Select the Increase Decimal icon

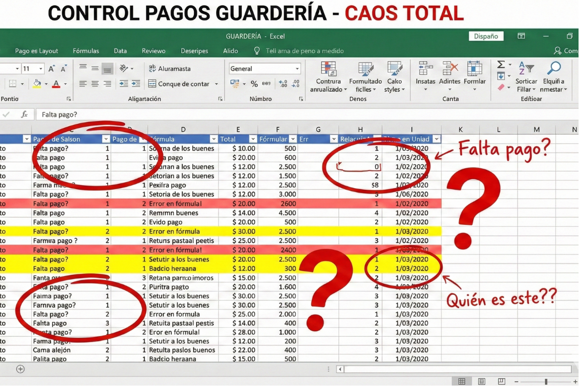tap(283, 83)
